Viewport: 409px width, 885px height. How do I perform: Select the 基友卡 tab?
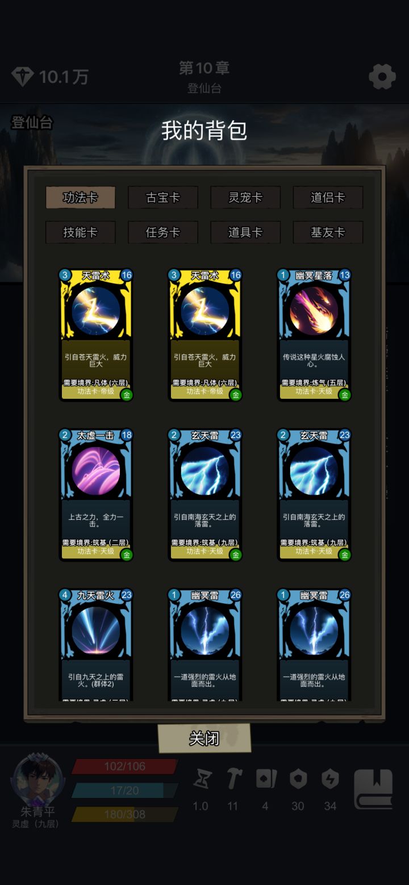point(328,232)
